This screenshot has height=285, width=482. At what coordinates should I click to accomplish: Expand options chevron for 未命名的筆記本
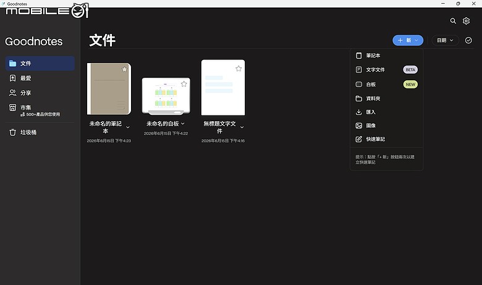pos(128,127)
